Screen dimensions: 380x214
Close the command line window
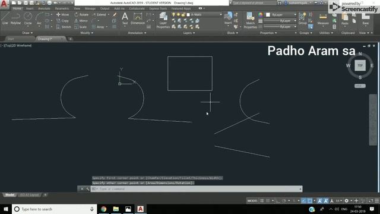click(x=82, y=189)
